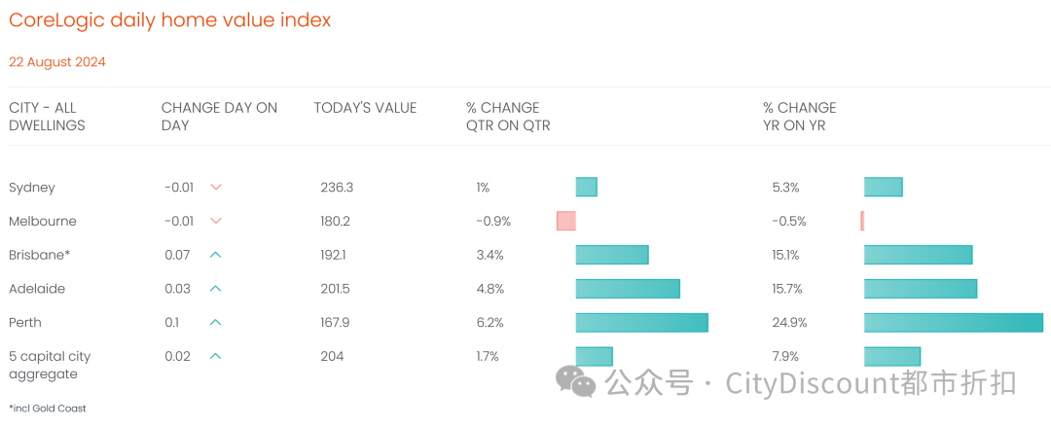The height and width of the screenshot is (425, 1051).
Task: Click Adelaide's green up arrow icon
Action: (216, 289)
